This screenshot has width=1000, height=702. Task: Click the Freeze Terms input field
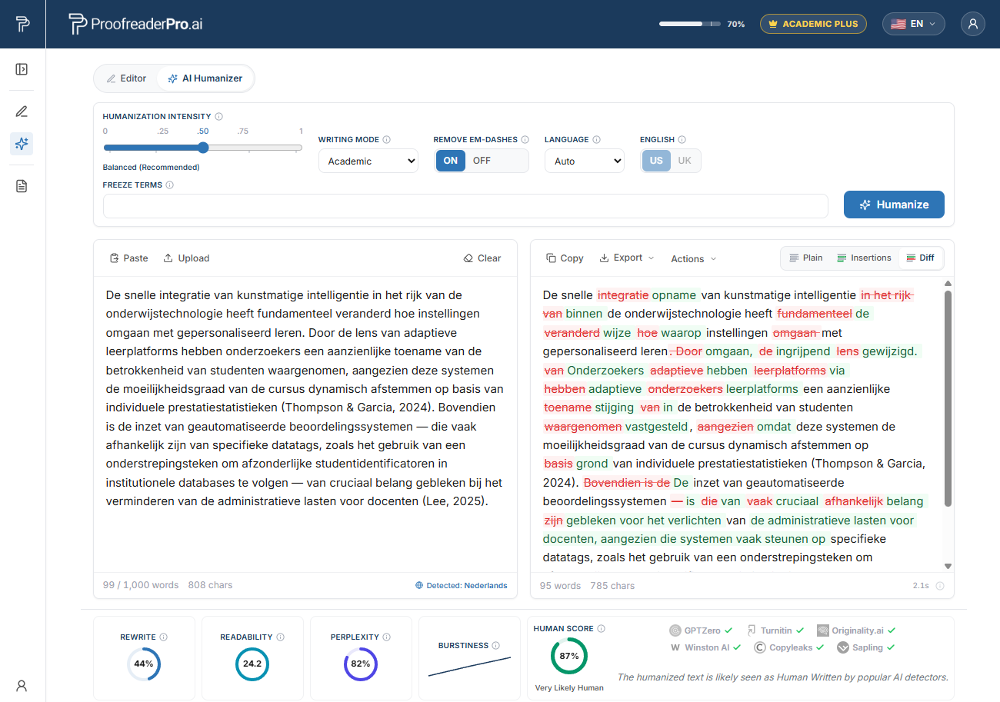coord(465,206)
